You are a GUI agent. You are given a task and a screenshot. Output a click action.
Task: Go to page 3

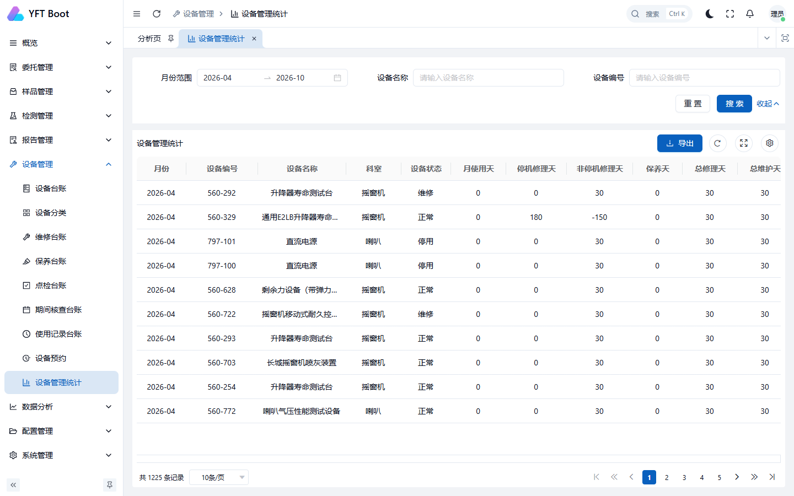(684, 477)
